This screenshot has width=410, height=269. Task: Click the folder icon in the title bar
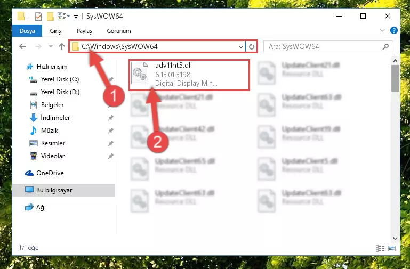[x=21, y=16]
